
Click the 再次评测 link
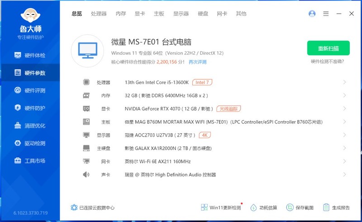coord(197,62)
